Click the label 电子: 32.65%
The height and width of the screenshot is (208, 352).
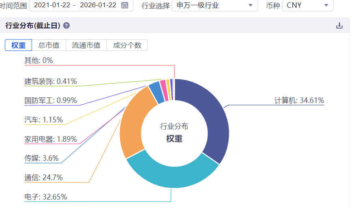pos(46,197)
